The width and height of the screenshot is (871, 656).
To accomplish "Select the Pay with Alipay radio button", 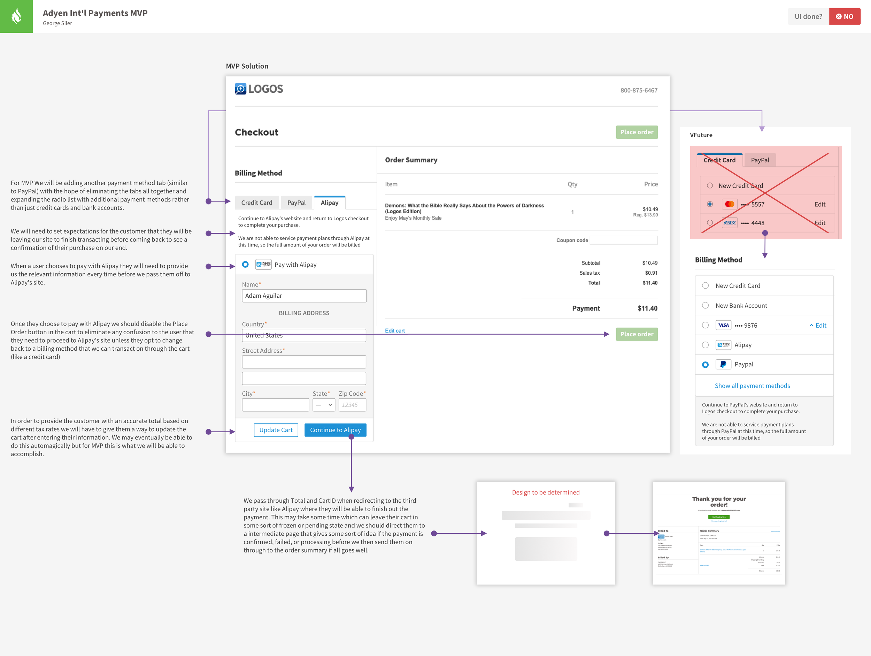I will coord(245,264).
